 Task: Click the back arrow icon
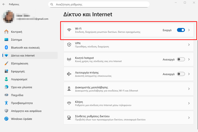pos(4,4)
